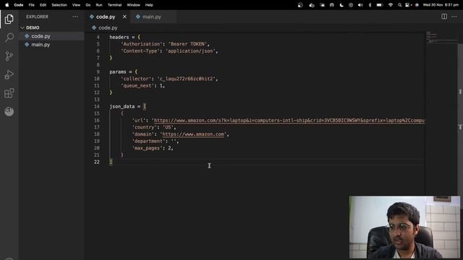Click the webcam video overlay thumbnail

point(404,227)
